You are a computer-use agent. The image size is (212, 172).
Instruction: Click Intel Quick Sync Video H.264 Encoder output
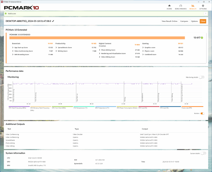[155, 134]
